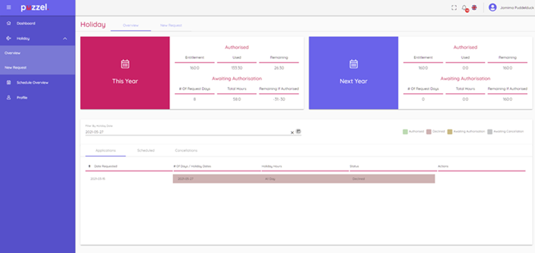Click the Schedule Overview sidebar icon
The height and width of the screenshot is (253, 535).
coord(8,83)
